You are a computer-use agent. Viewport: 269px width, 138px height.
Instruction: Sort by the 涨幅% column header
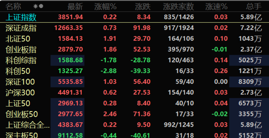[105, 7]
